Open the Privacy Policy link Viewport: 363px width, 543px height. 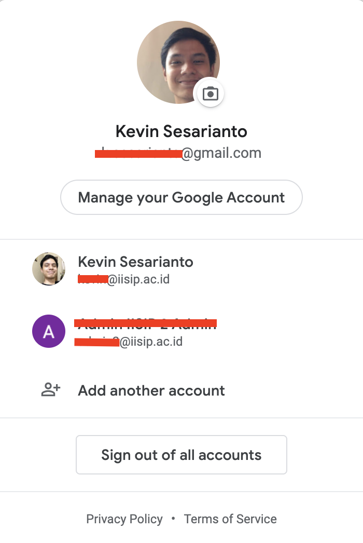click(124, 519)
